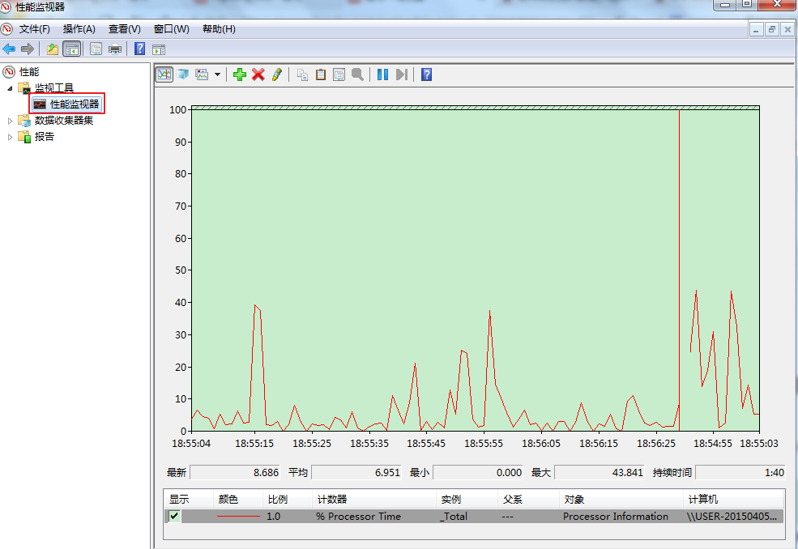Delete the selected counter with the red X
The width and height of the screenshot is (798, 549).
pyautogui.click(x=258, y=74)
